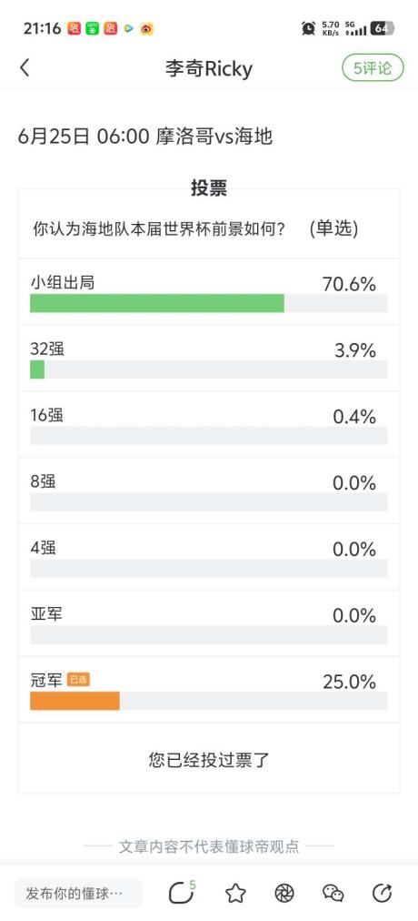
Task: Tap the back arrow icon
Action: pos(25,68)
